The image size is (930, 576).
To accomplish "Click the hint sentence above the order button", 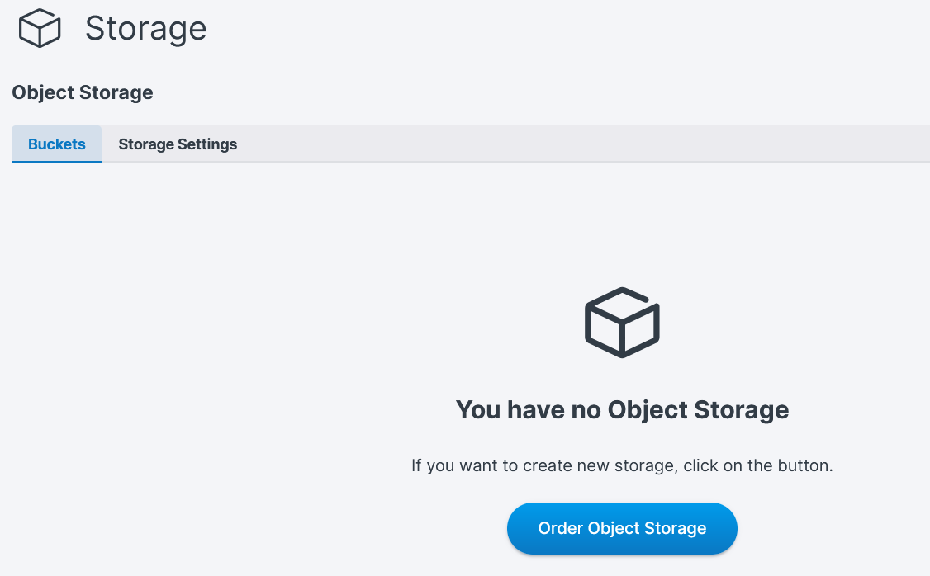I will [622, 465].
